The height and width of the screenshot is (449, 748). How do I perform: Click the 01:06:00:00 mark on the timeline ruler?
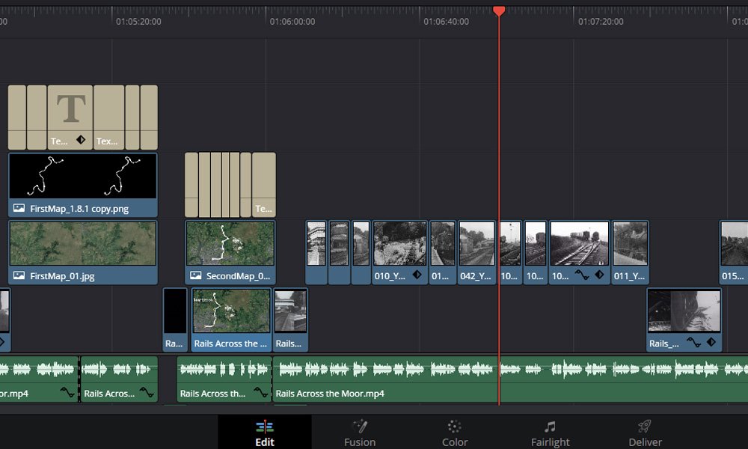coord(292,22)
